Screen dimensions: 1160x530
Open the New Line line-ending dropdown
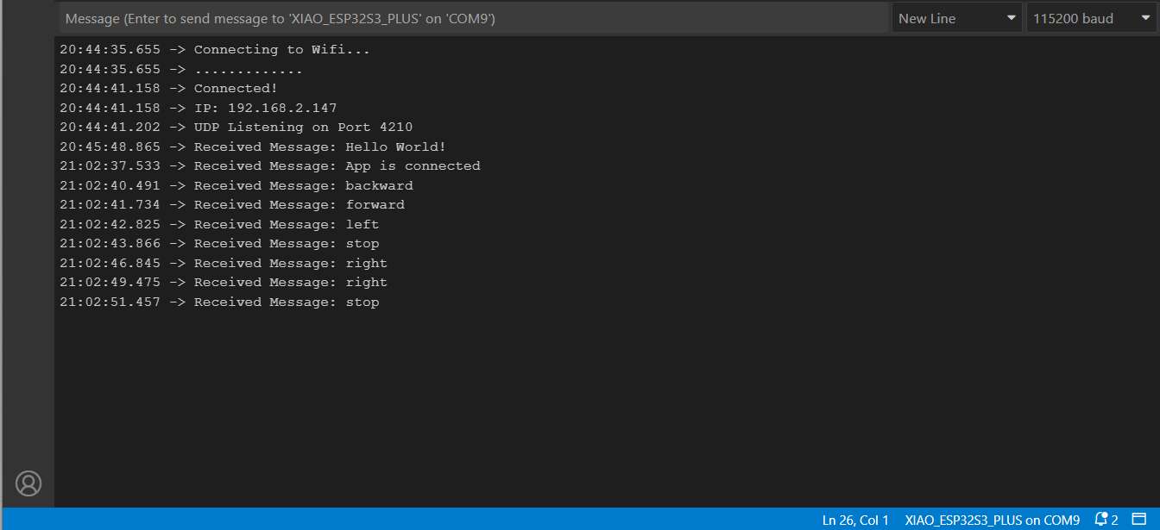pyautogui.click(x=956, y=18)
